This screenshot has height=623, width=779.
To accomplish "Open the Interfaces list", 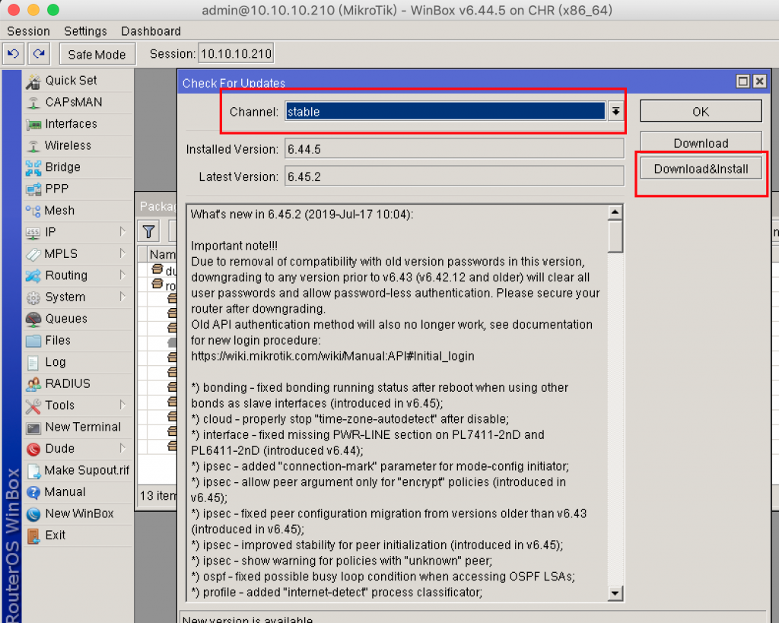I will click(x=78, y=124).
